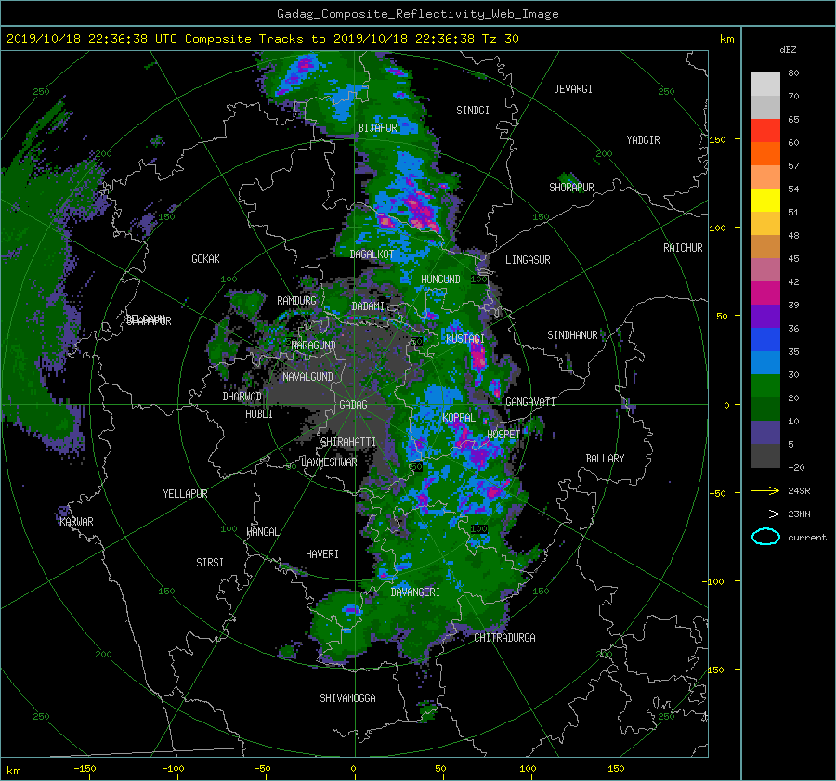Image resolution: width=836 pixels, height=781 pixels.
Task: Click the JEVARGI city label
Action: click(x=573, y=89)
